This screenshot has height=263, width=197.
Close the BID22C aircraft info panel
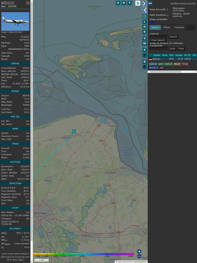point(28,3)
